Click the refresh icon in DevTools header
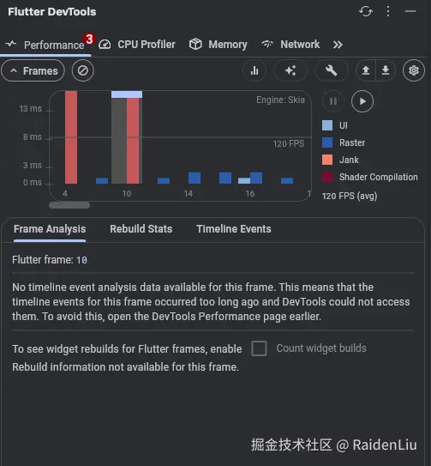The width and height of the screenshot is (431, 466). click(366, 12)
